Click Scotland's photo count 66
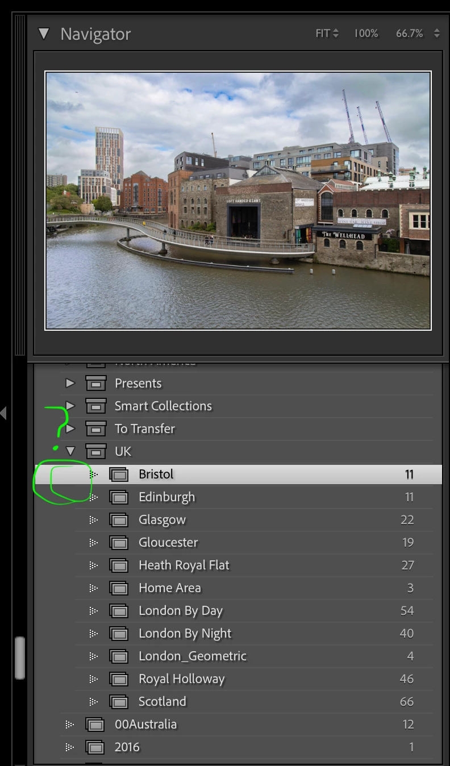The image size is (450, 766). [407, 702]
